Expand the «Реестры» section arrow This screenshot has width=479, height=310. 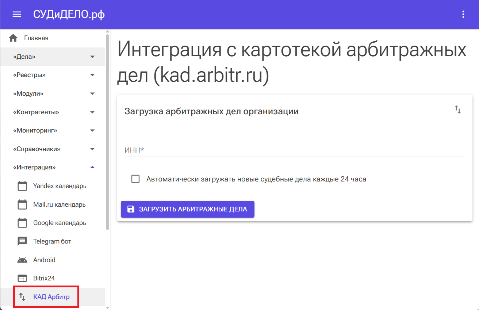click(92, 75)
